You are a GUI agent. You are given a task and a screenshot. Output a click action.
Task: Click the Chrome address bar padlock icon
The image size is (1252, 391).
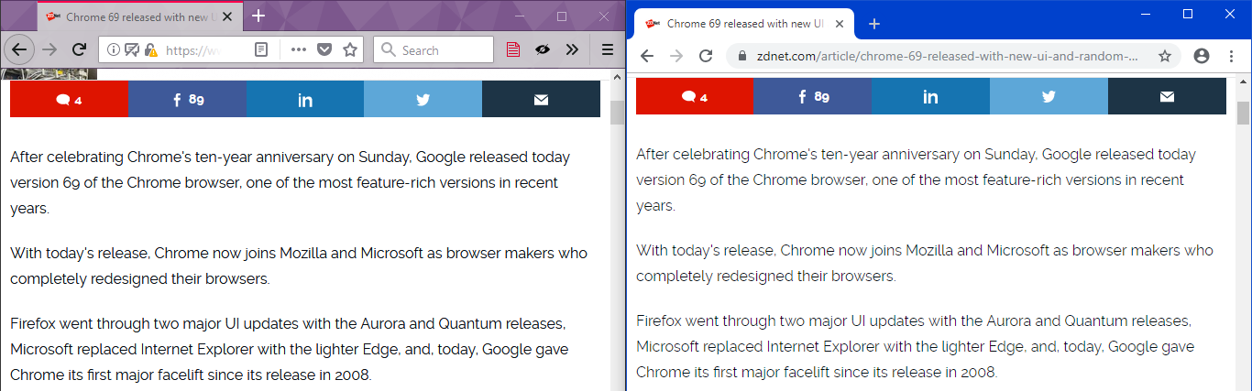click(741, 56)
